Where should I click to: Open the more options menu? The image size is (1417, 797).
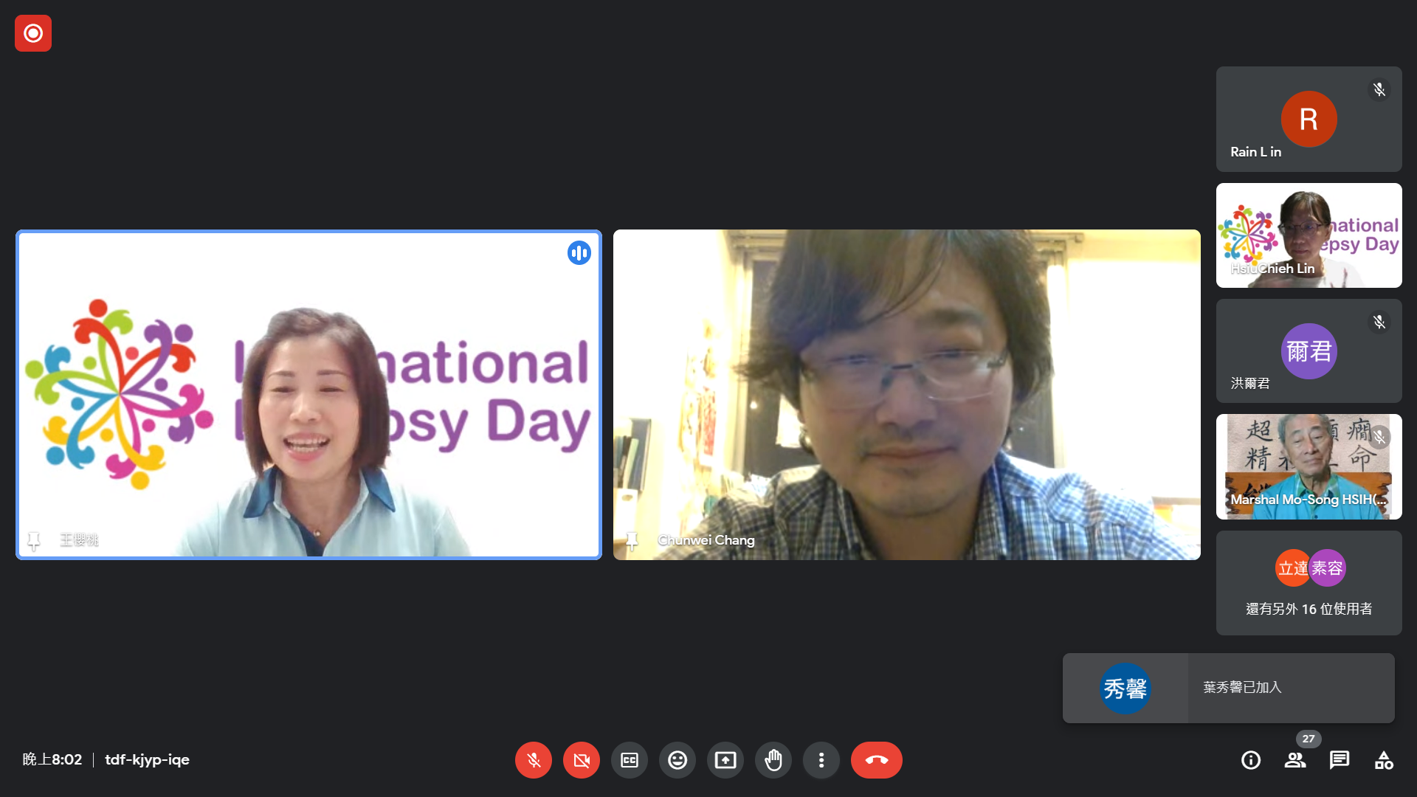(x=821, y=760)
